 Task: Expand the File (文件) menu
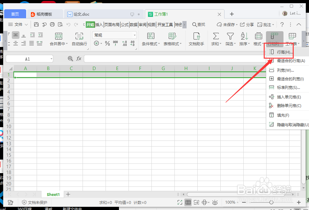pos(18,25)
